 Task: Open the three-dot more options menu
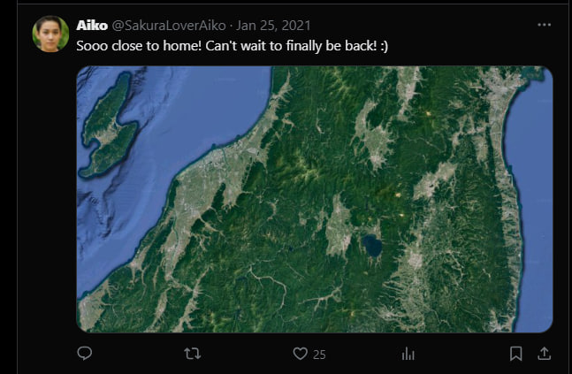(545, 25)
